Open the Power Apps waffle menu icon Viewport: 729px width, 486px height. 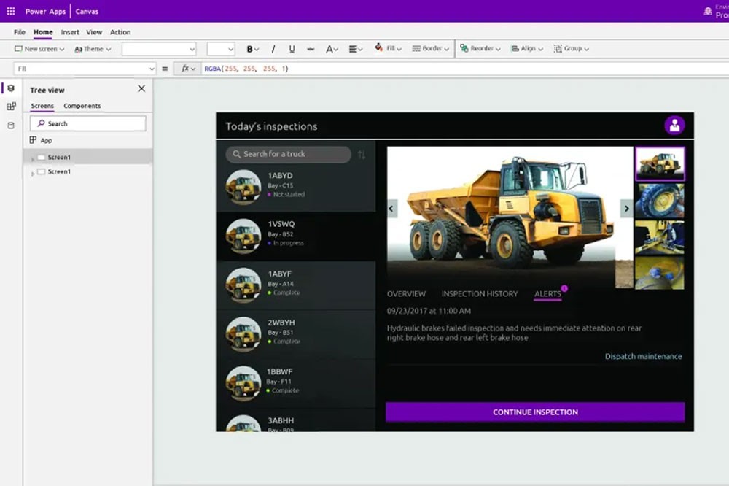coord(9,11)
